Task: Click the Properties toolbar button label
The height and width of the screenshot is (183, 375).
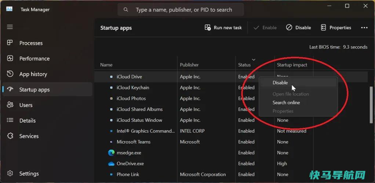Action: coord(340,28)
